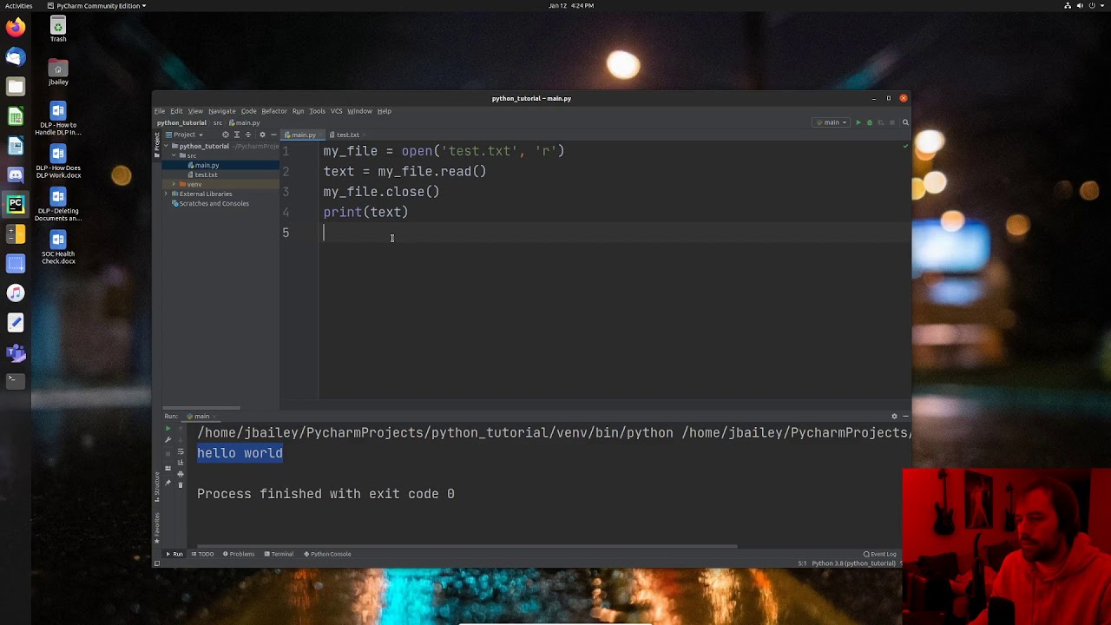Image resolution: width=1111 pixels, height=625 pixels.
Task: Print the Run console output
Action: pyautogui.click(x=181, y=474)
